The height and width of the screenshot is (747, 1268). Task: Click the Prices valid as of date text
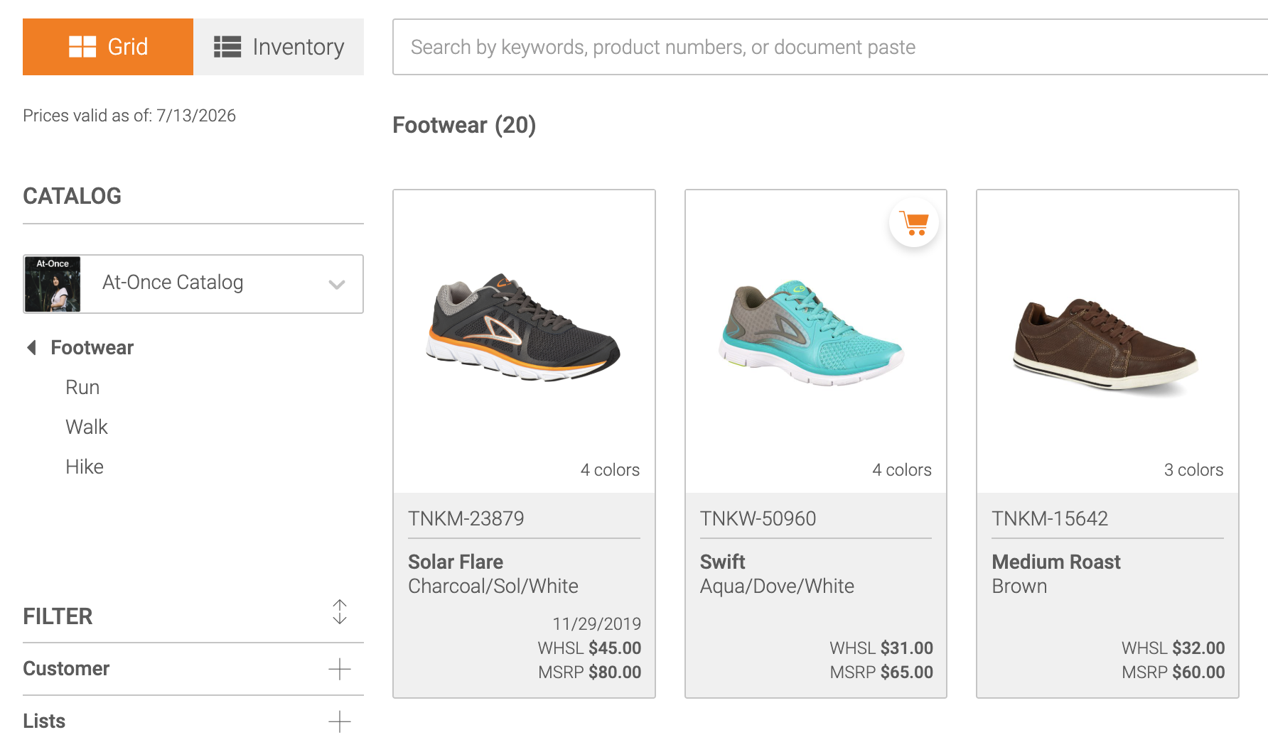[129, 116]
